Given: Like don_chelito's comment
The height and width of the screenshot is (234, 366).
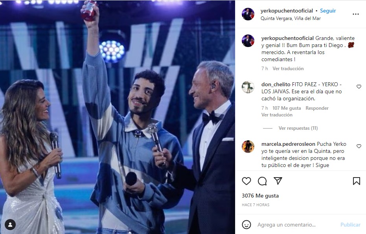Looking at the screenshot, I should tap(359, 87).
